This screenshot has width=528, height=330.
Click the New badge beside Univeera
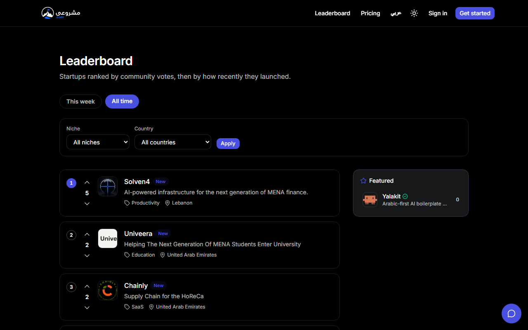tap(163, 233)
